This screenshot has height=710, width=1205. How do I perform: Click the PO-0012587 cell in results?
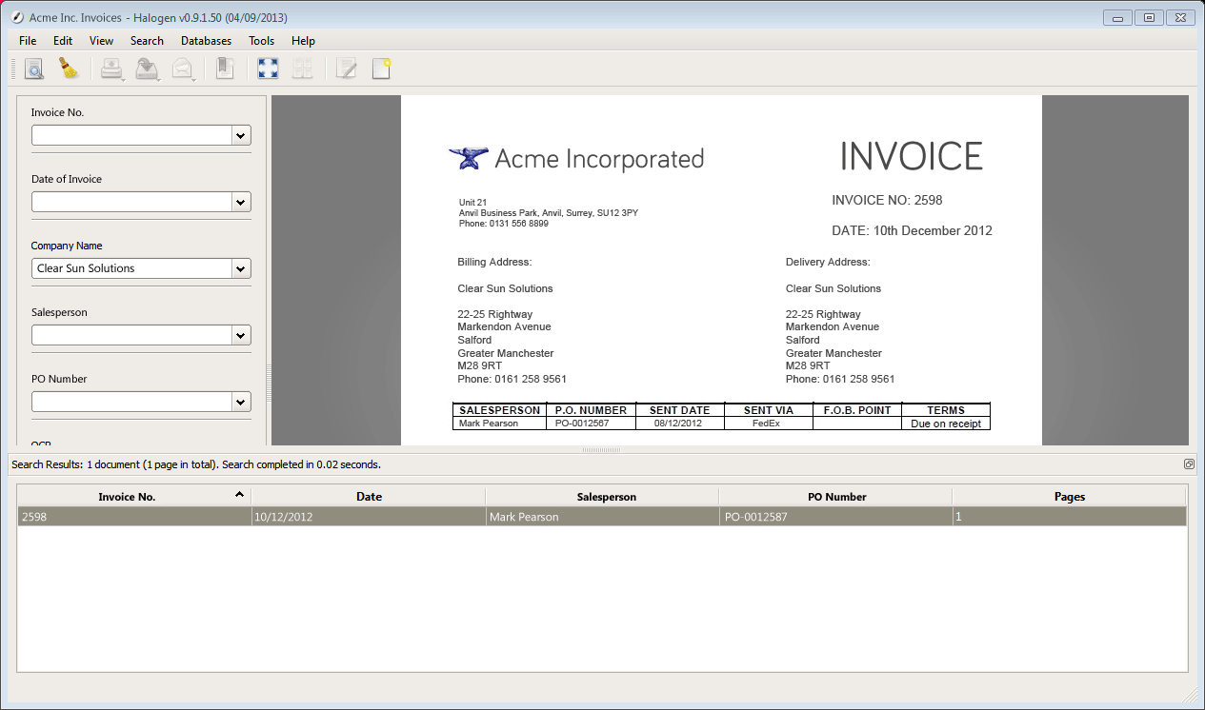[x=835, y=517]
